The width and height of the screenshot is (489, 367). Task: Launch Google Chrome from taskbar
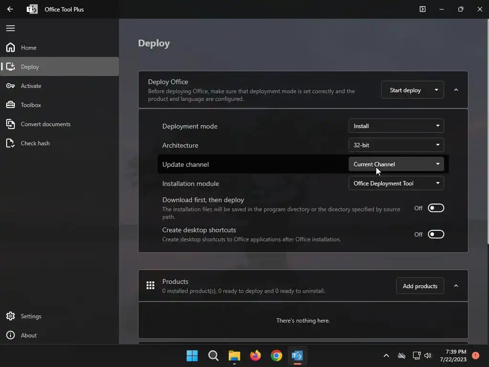tap(276, 356)
